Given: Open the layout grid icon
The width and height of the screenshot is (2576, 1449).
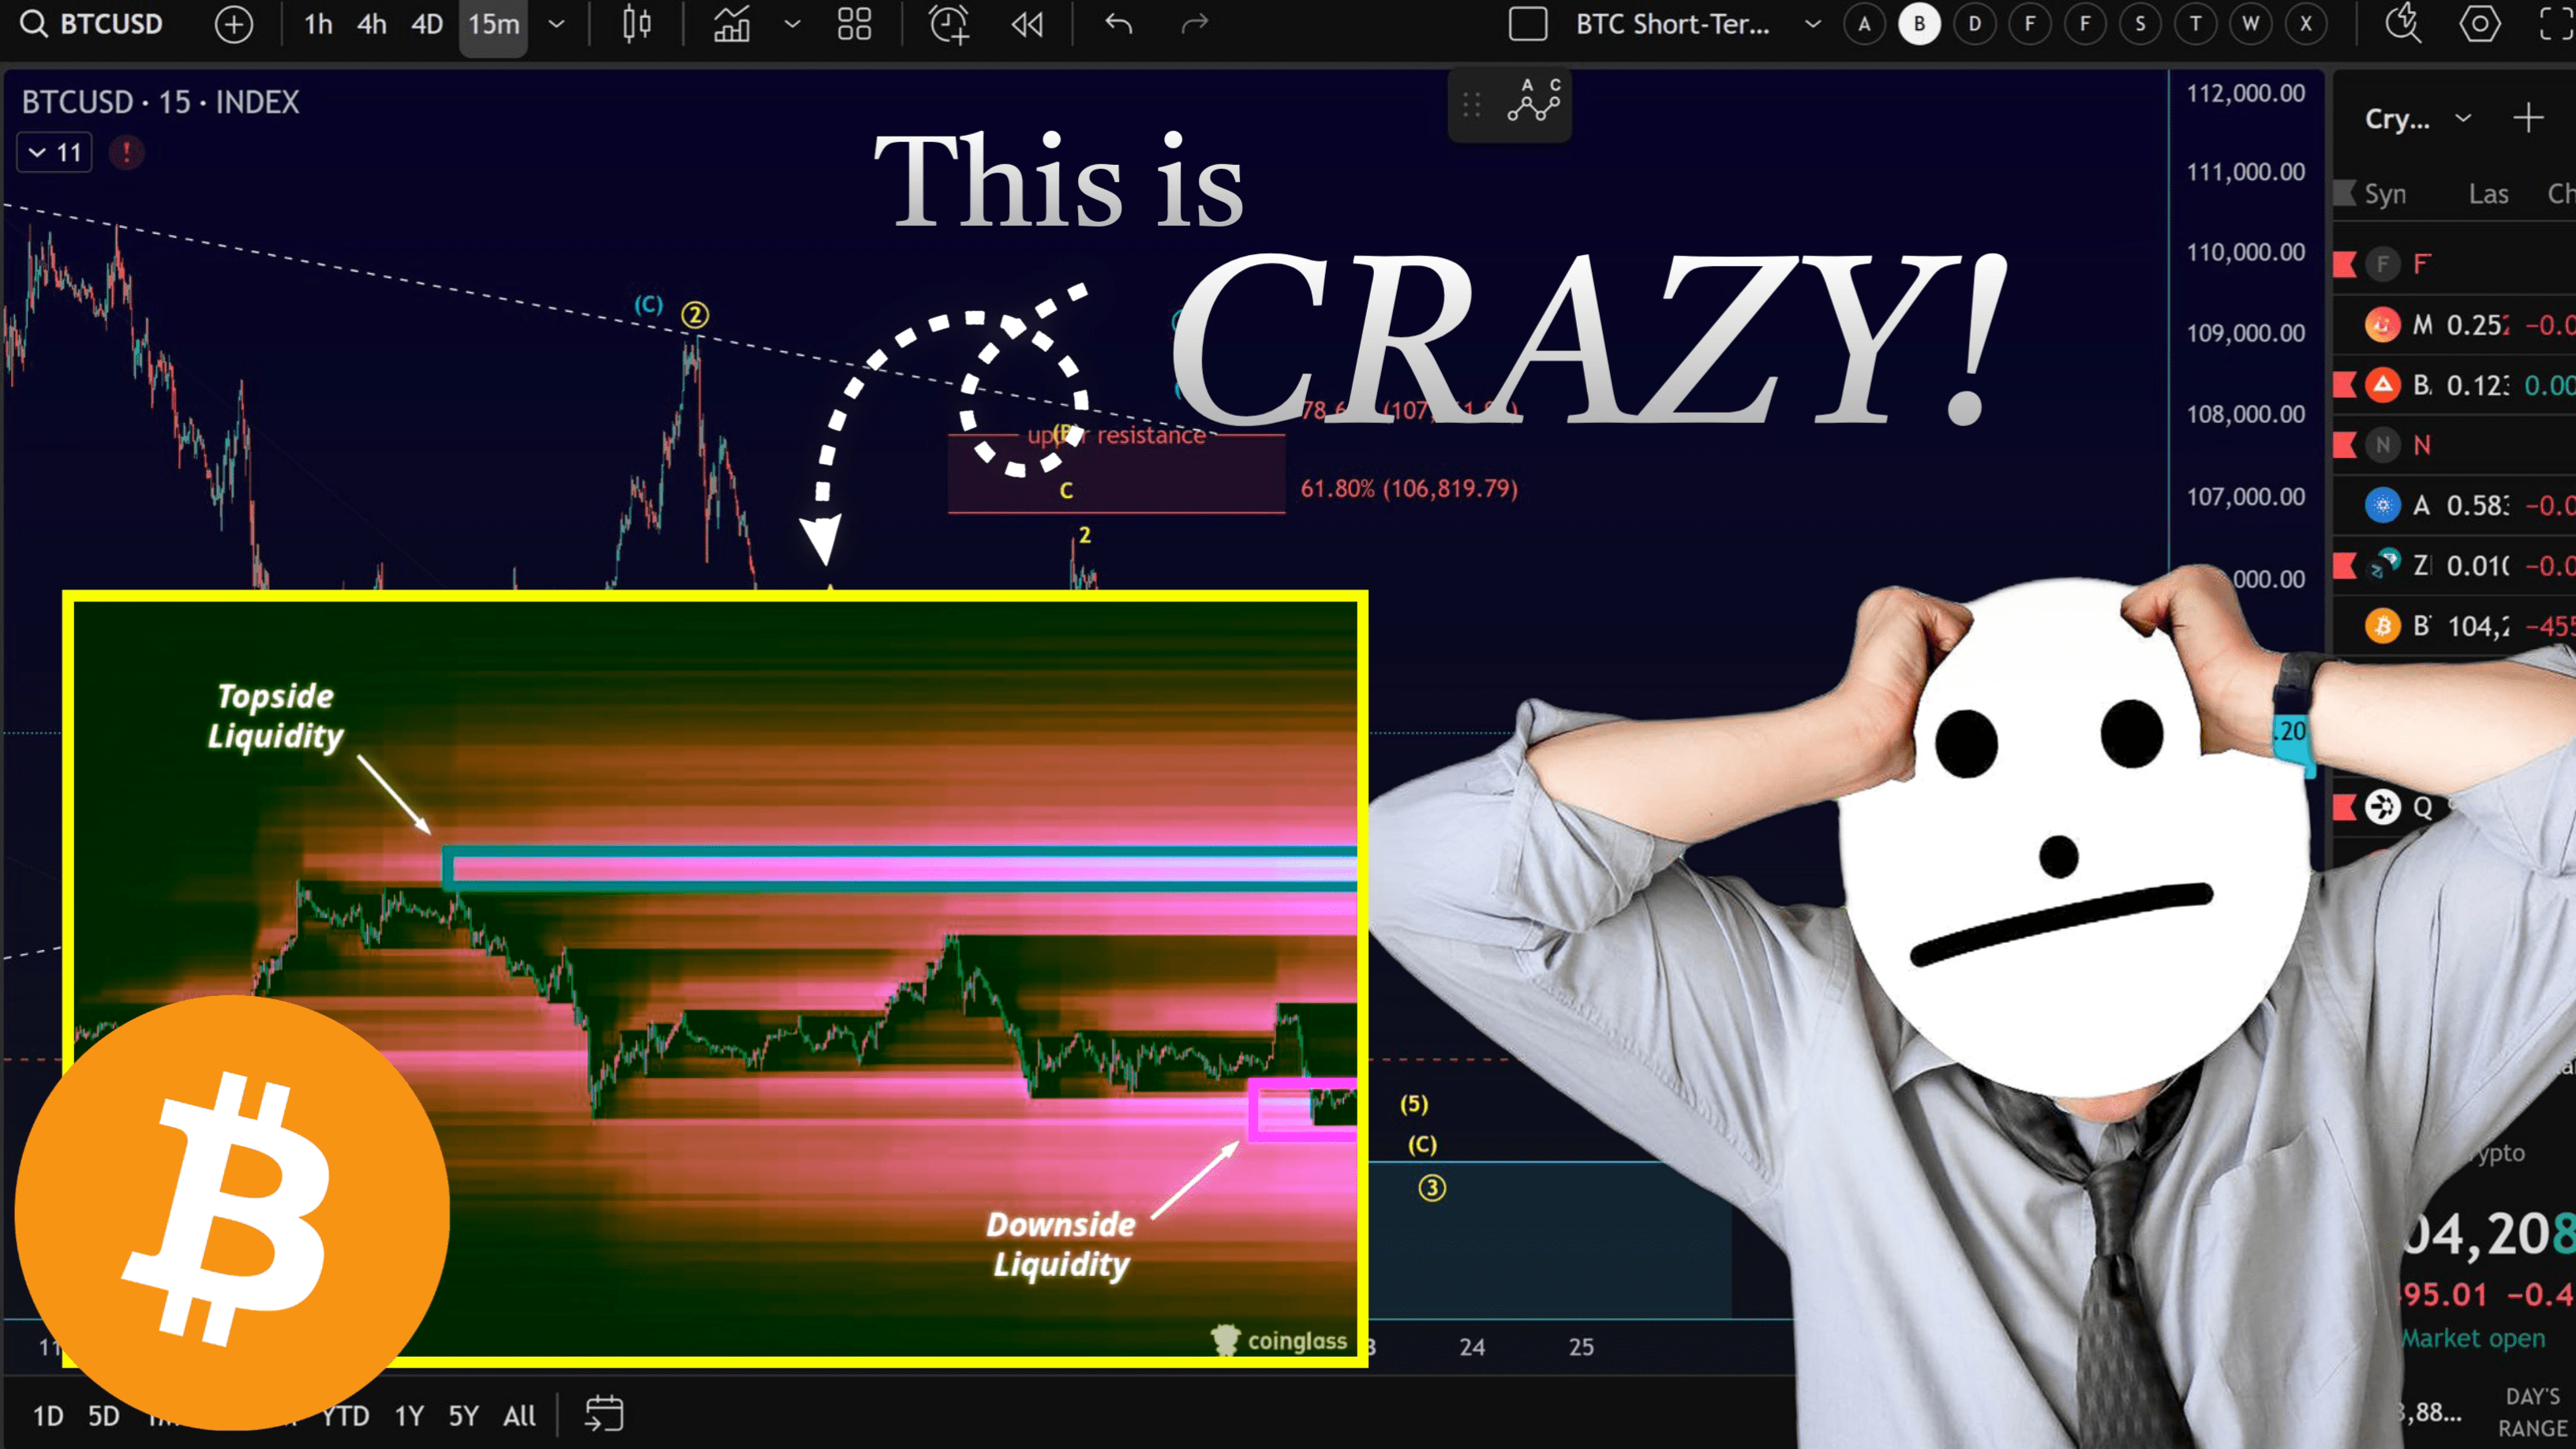Looking at the screenshot, I should 854,24.
